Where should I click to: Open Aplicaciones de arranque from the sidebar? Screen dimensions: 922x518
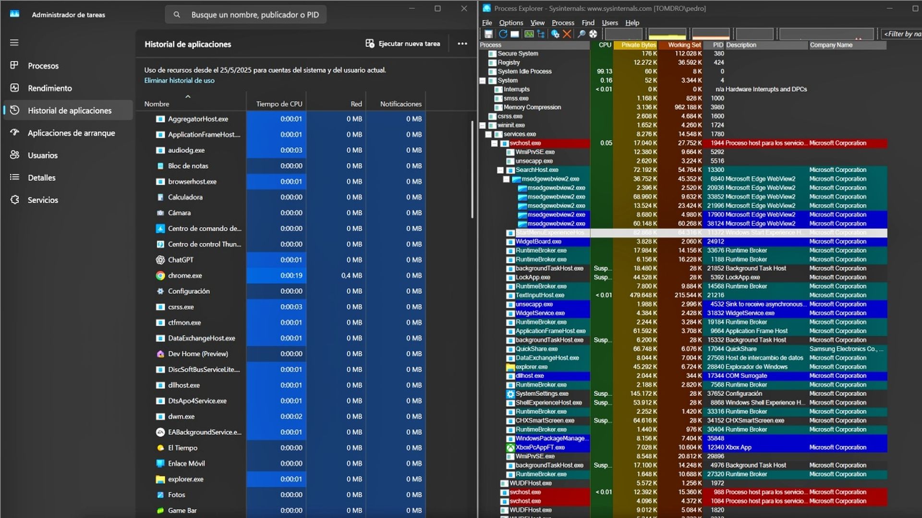click(71, 133)
